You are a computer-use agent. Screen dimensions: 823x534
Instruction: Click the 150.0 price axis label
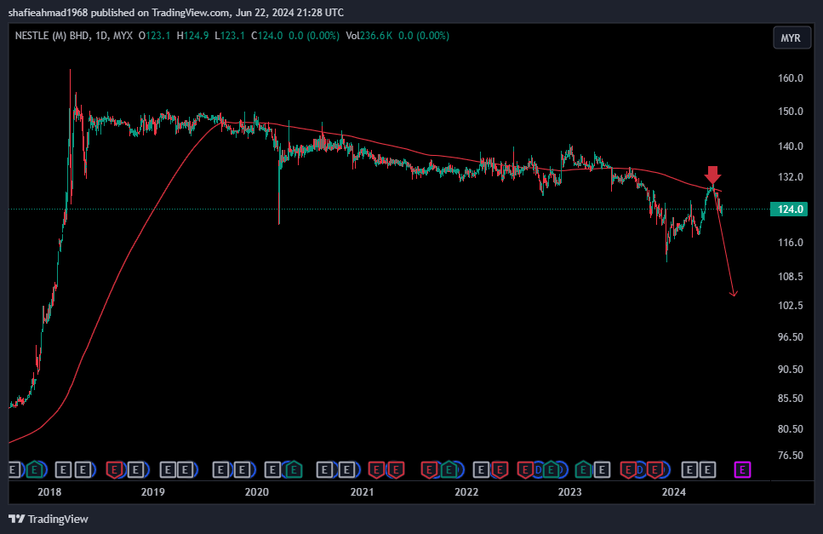[791, 112]
